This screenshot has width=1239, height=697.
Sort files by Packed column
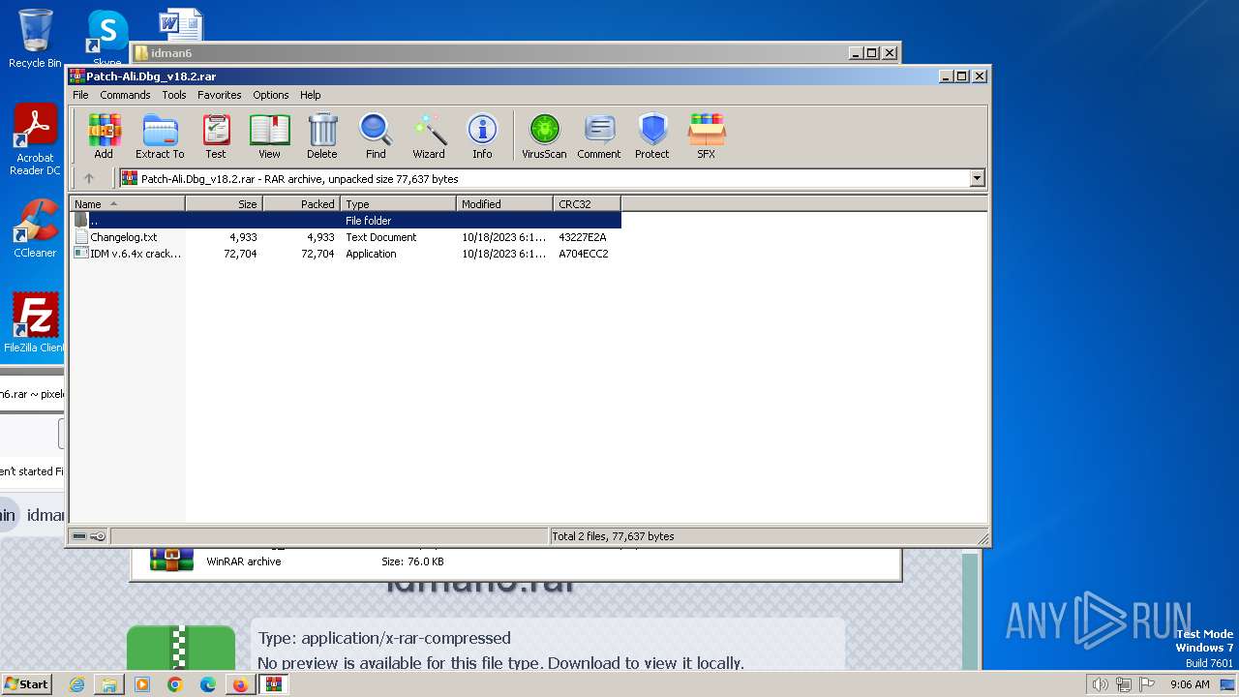301,204
